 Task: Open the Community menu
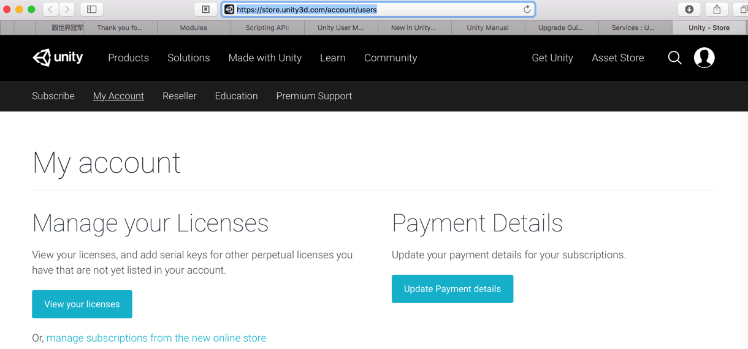391,58
